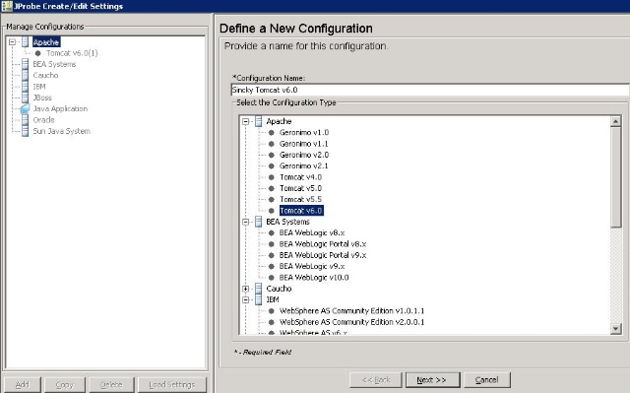
Task: Collapse the Apache node in configuration type tree
Action: point(245,121)
